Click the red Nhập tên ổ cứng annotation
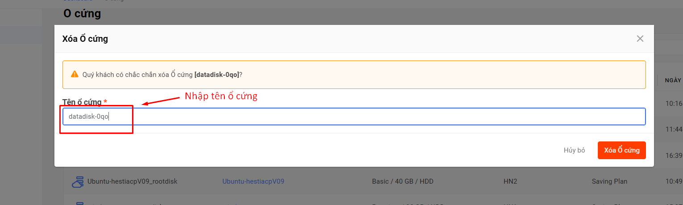The height and width of the screenshot is (205, 683). [221, 96]
